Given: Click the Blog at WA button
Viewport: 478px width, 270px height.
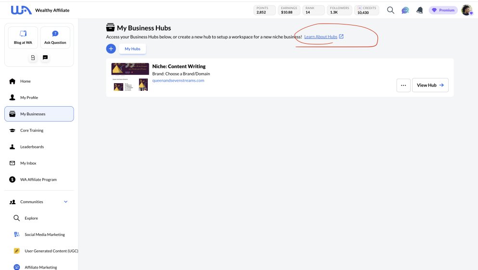Looking at the screenshot, I should [x=23, y=37].
